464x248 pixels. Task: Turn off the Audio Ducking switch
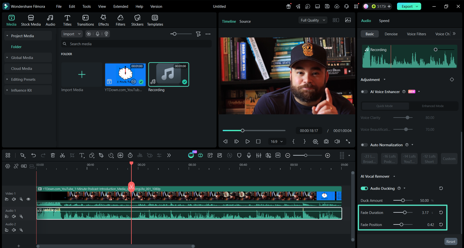[364, 189]
